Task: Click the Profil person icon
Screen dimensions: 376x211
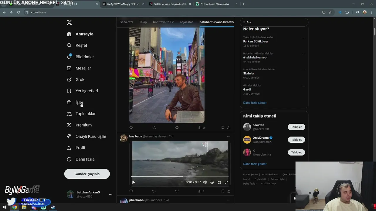Action: 69,148
